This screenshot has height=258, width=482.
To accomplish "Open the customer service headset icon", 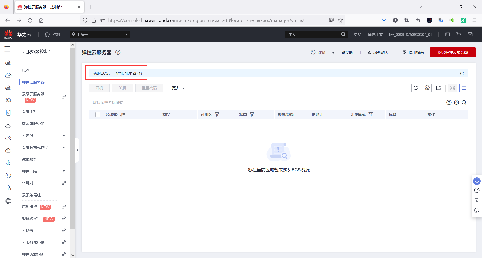I will (x=477, y=181).
